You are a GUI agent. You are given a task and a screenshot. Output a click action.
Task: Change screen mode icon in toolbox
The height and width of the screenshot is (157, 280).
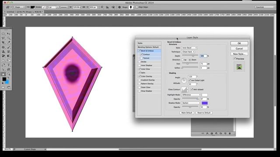pyautogui.click(x=9, y=87)
